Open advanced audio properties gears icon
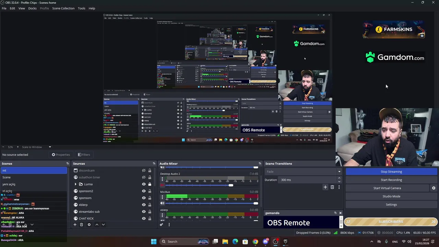Viewport: 439px width, 247px height. coord(162,225)
